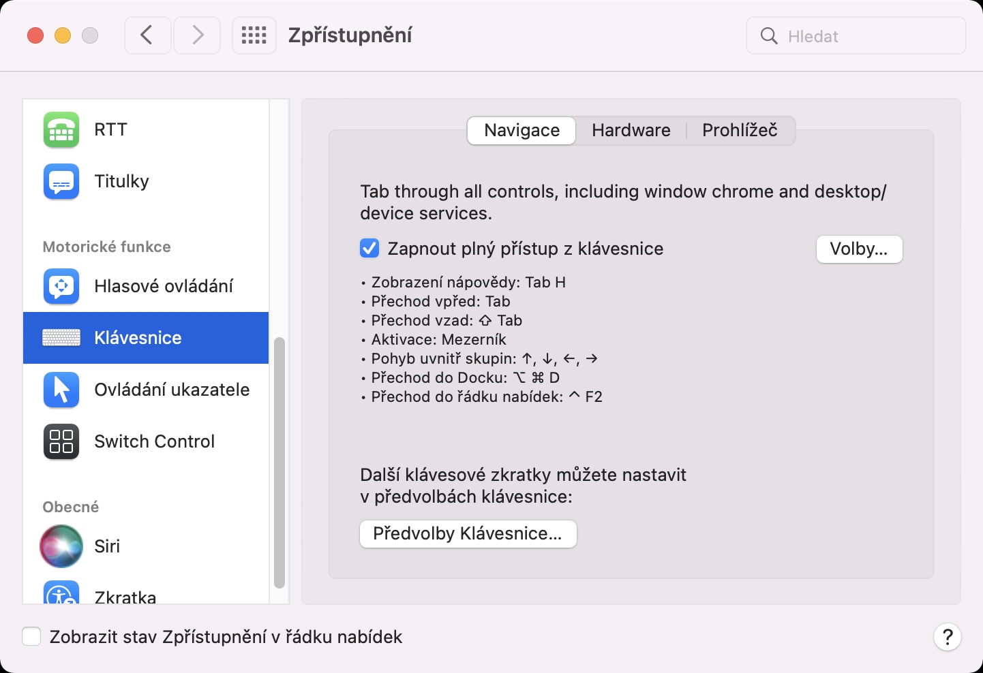Click the help question mark button
The height and width of the screenshot is (673, 983).
point(947,638)
